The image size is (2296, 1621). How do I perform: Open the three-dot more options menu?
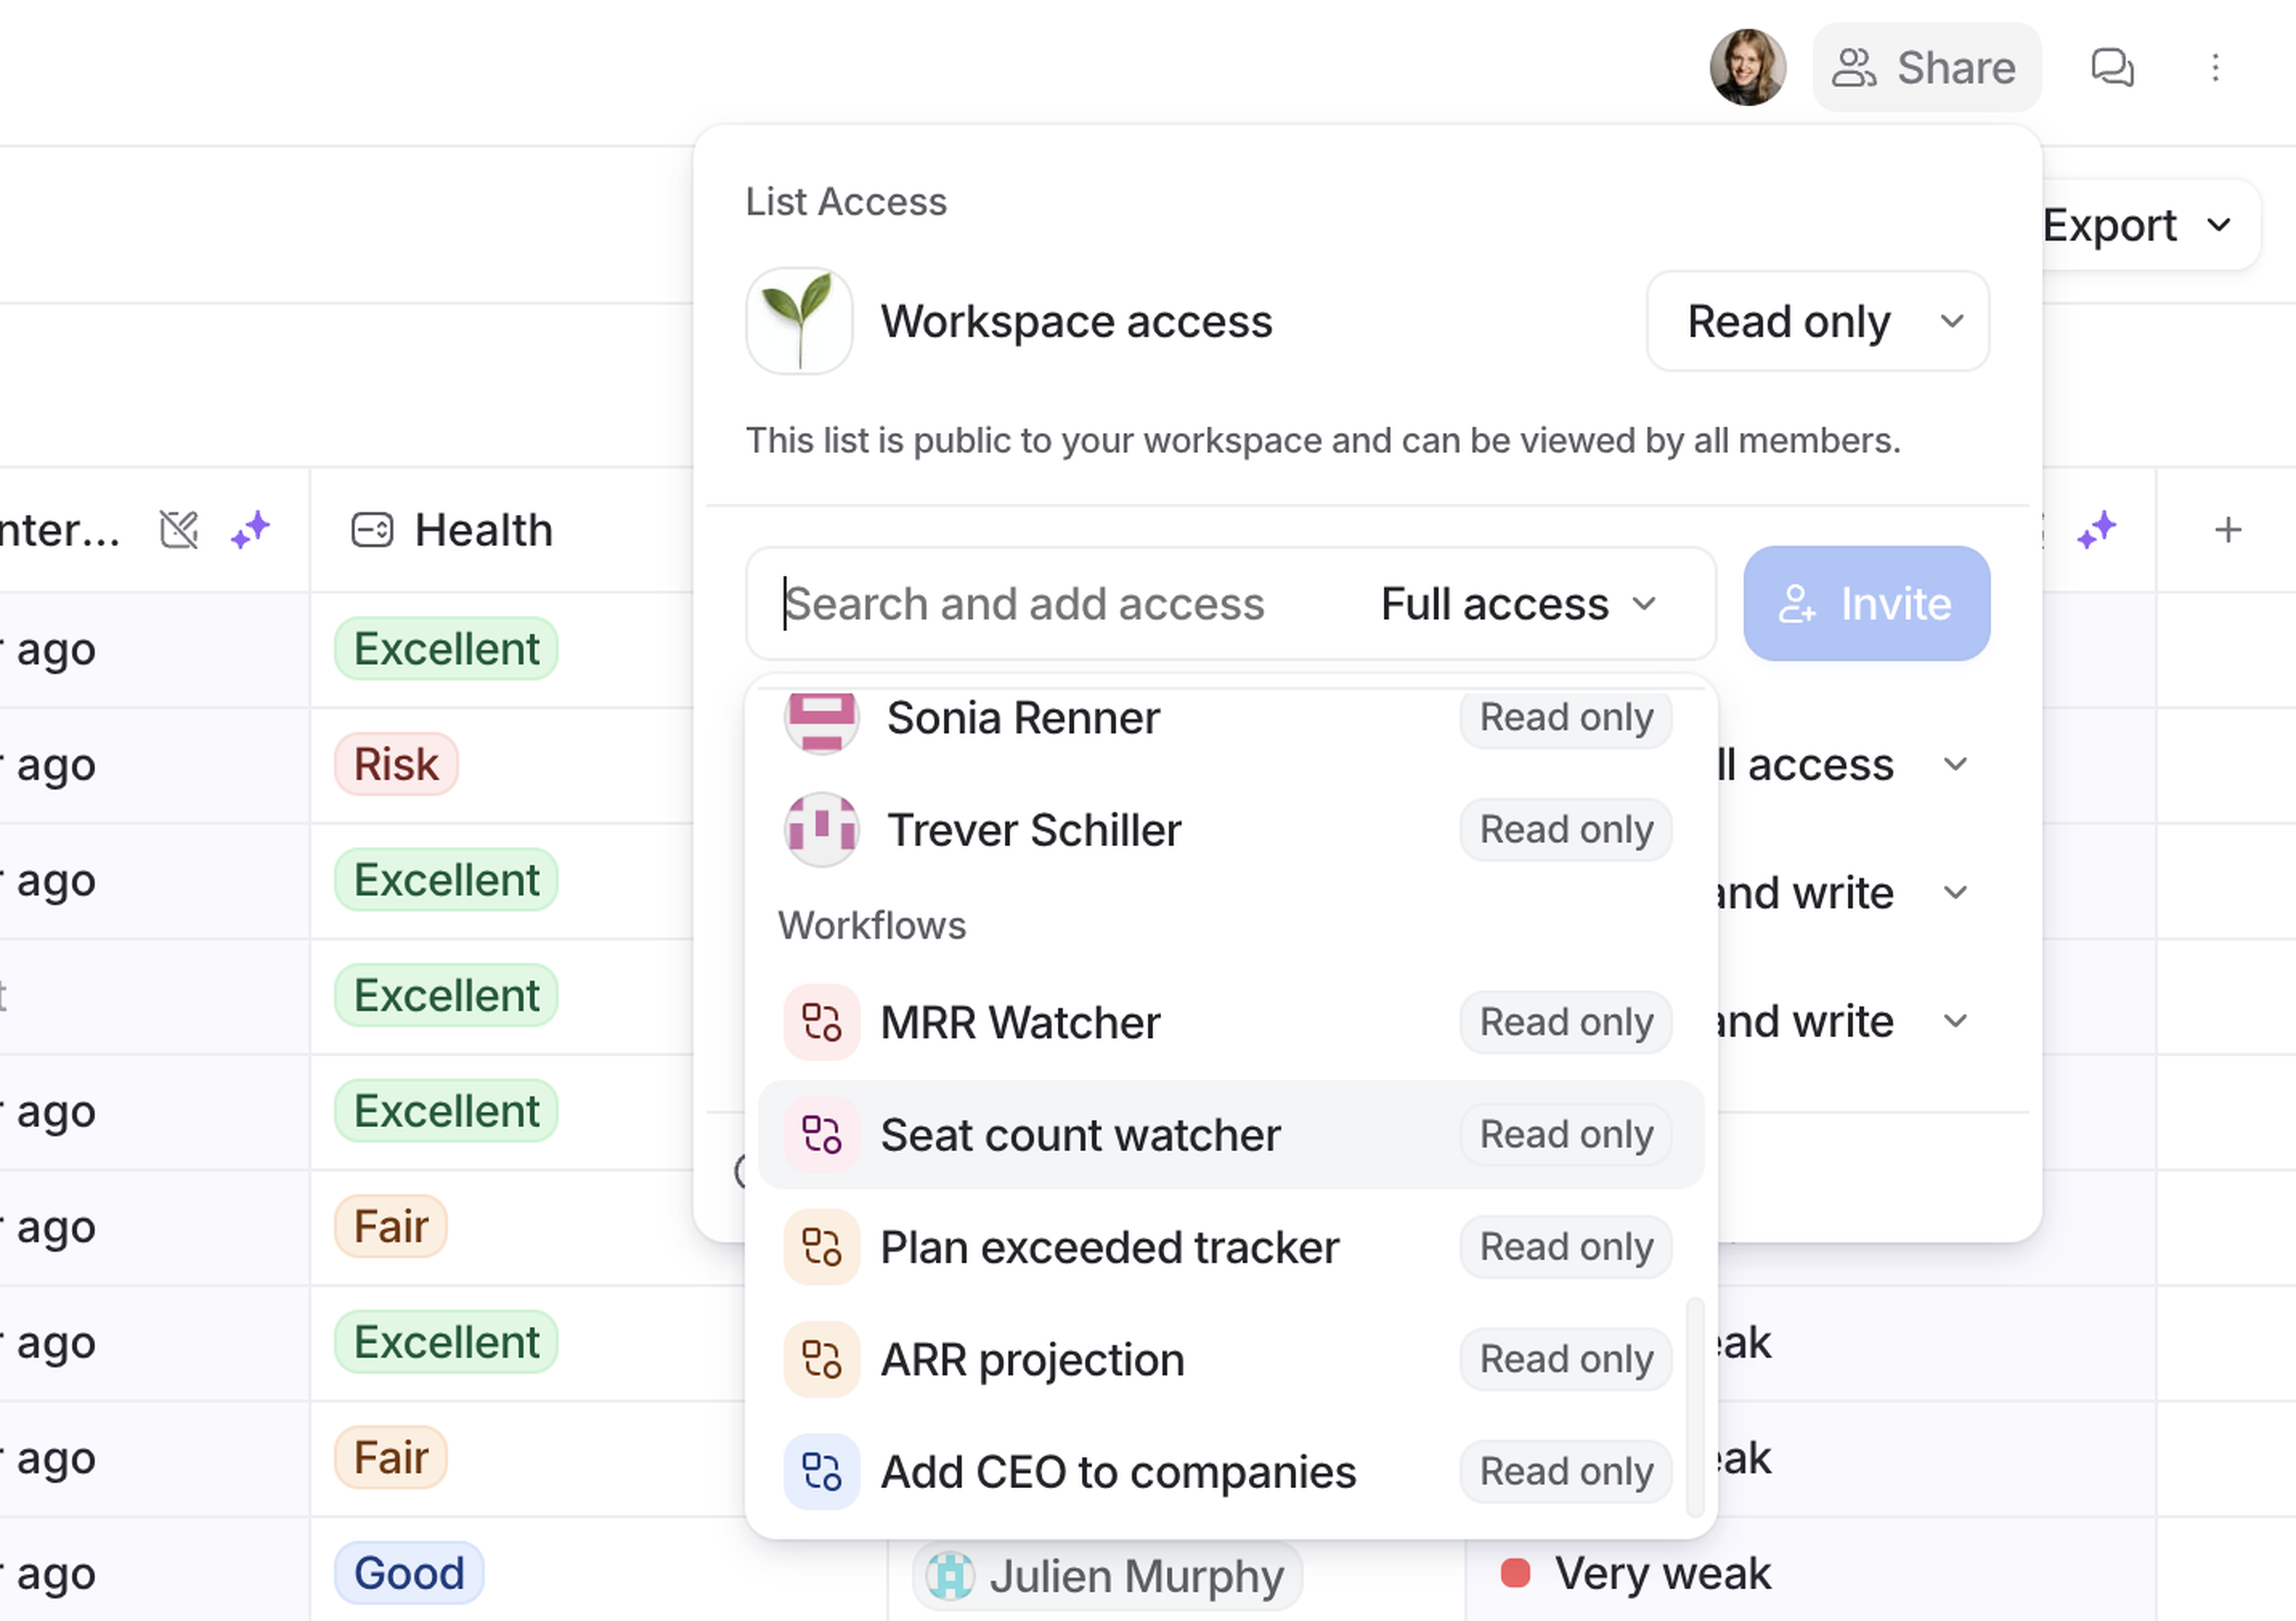pyautogui.click(x=2215, y=68)
